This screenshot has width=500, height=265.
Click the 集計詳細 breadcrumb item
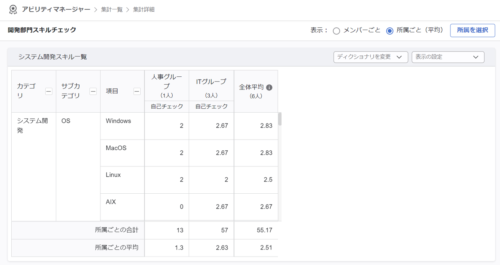[x=144, y=9]
